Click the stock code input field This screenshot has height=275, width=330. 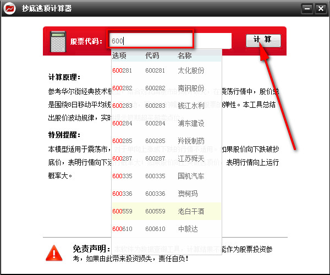[170, 41]
